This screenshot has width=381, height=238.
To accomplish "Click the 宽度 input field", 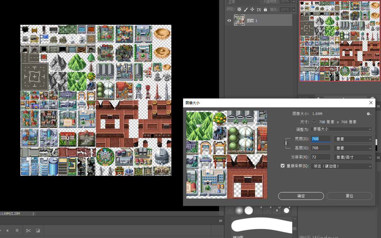I will pyautogui.click(x=321, y=139).
